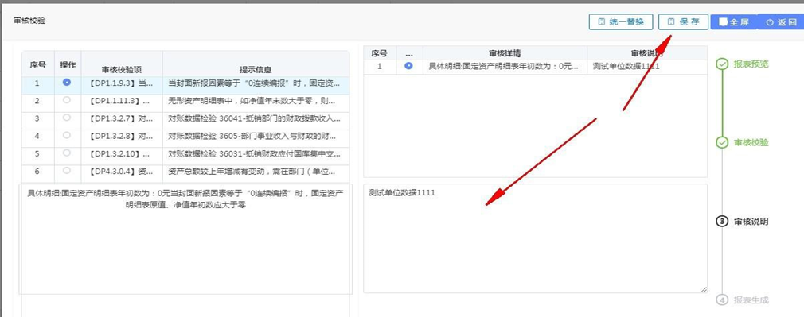Click the 提示信息 column header
Viewport: 804px width, 317px height.
click(256, 69)
